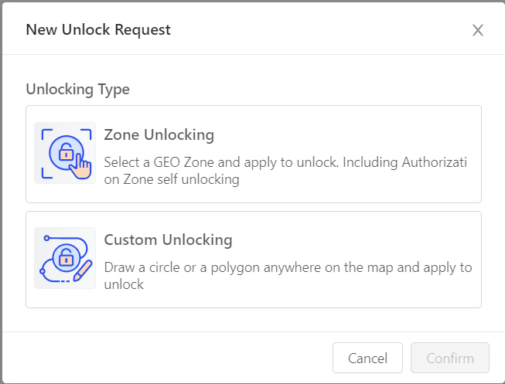Viewport: 505px width, 384px height.
Task: Click the "New Unlock Request" dialog title
Action: point(98,30)
